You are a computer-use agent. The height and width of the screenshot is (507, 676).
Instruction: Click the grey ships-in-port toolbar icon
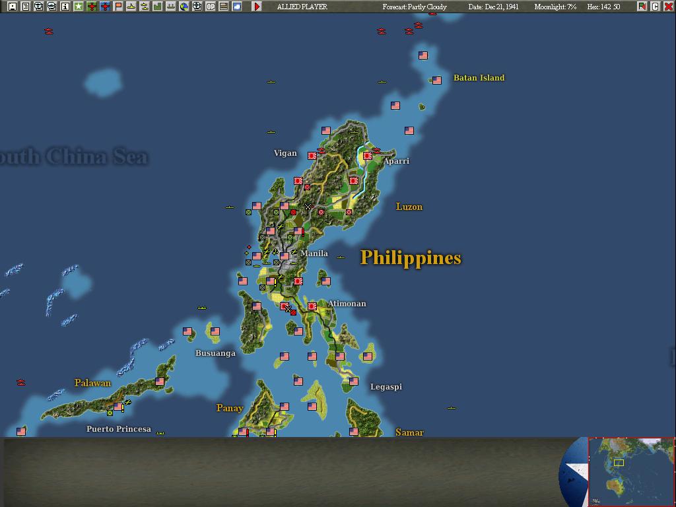point(171,7)
